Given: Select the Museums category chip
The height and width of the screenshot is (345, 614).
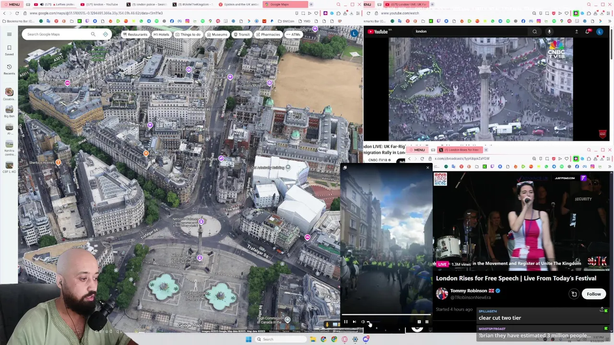Looking at the screenshot, I should [x=217, y=34].
